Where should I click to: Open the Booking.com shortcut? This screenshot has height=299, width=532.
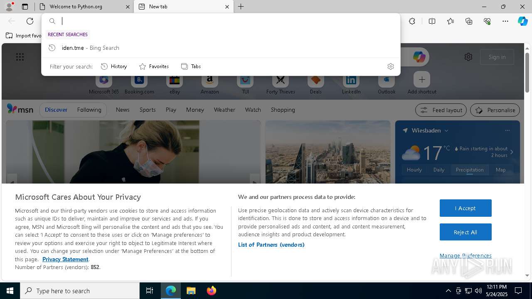(x=139, y=83)
